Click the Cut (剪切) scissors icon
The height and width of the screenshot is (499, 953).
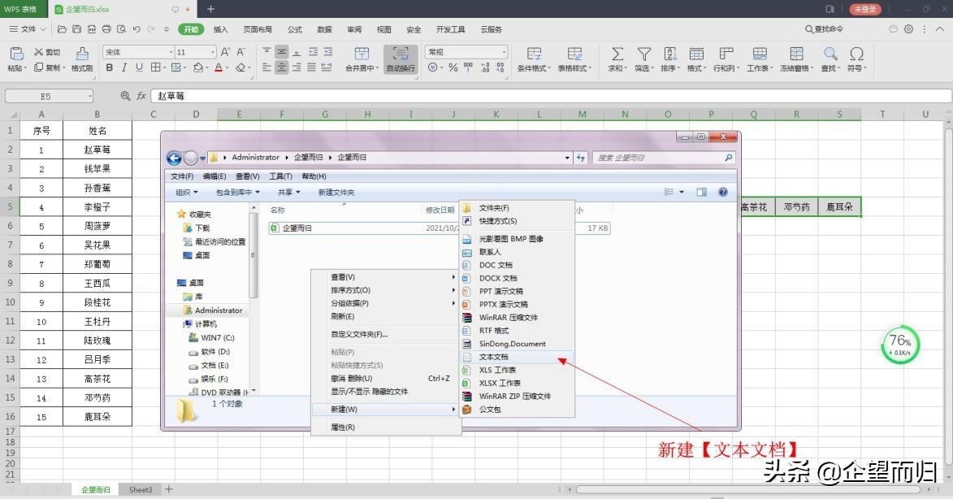pos(38,52)
